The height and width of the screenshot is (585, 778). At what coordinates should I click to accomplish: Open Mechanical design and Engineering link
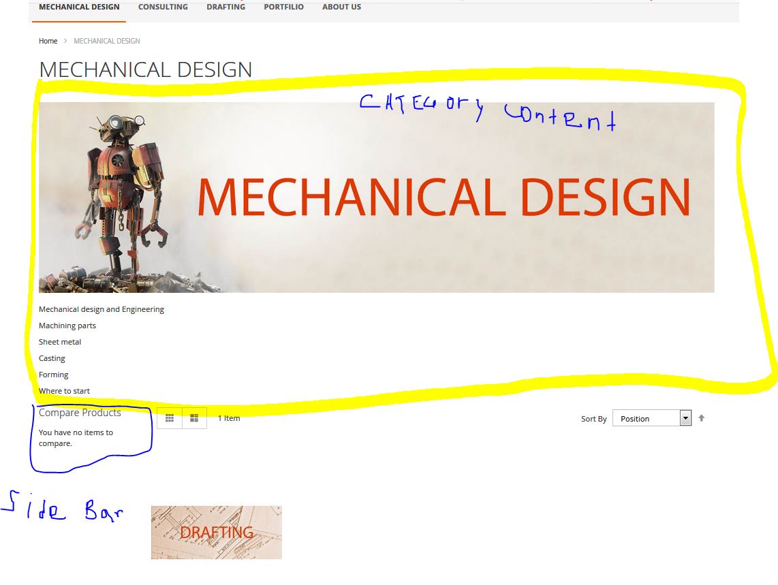click(102, 309)
